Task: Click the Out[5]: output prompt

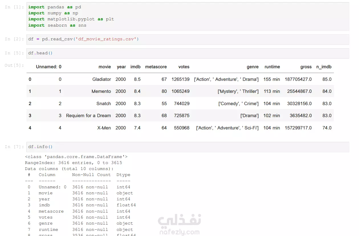Action: pyautogui.click(x=15, y=65)
